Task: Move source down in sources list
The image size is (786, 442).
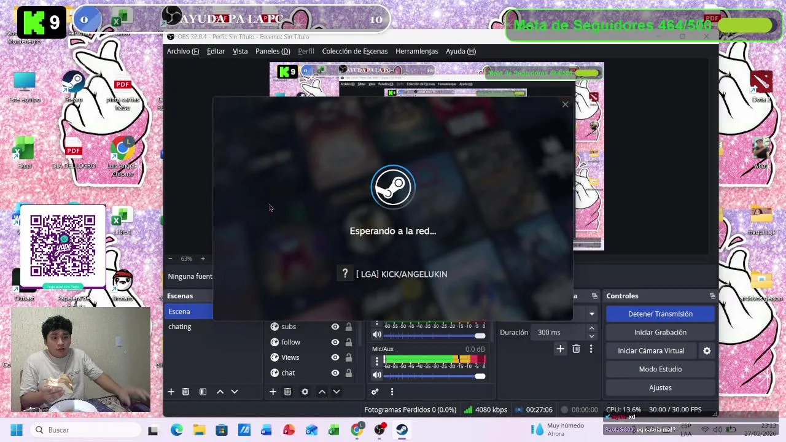Action: coord(336,392)
